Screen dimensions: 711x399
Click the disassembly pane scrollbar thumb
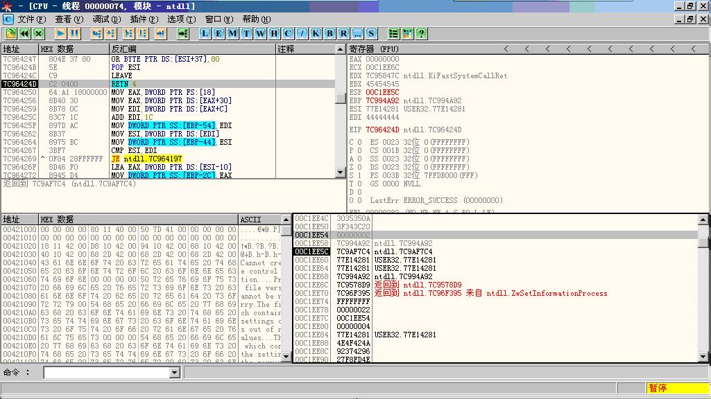click(341, 98)
